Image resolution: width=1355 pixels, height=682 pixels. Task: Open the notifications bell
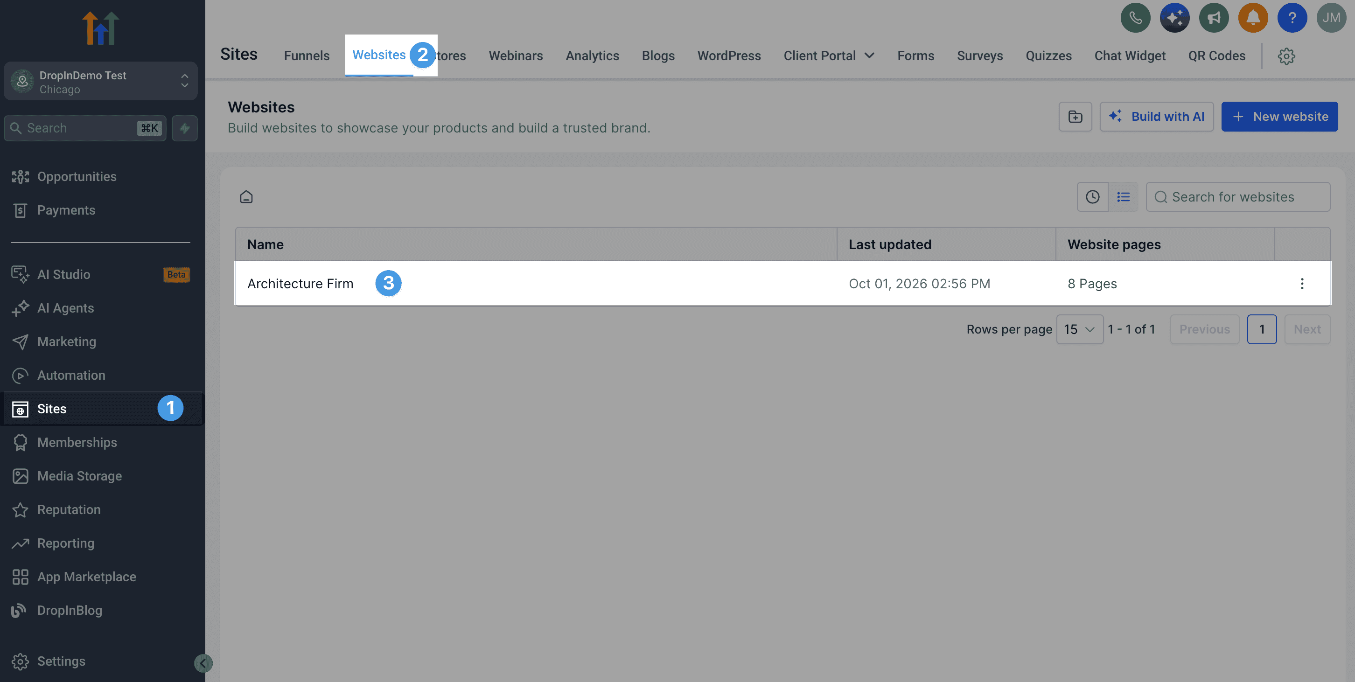click(1253, 18)
